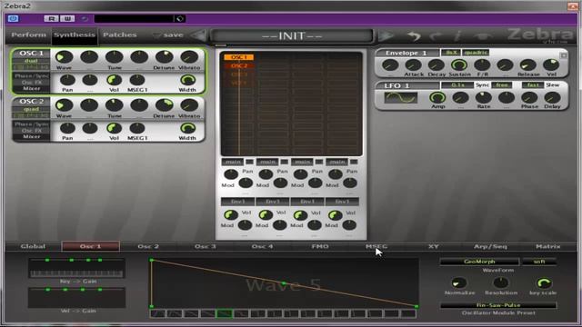The image size is (582, 327).
Task: Click OSC 2 Tune knob
Action: pos(115,105)
